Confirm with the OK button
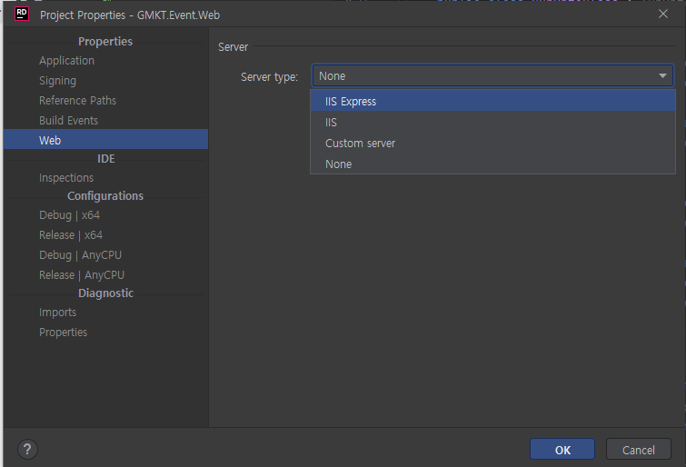This screenshot has width=686, height=467. pyautogui.click(x=562, y=449)
